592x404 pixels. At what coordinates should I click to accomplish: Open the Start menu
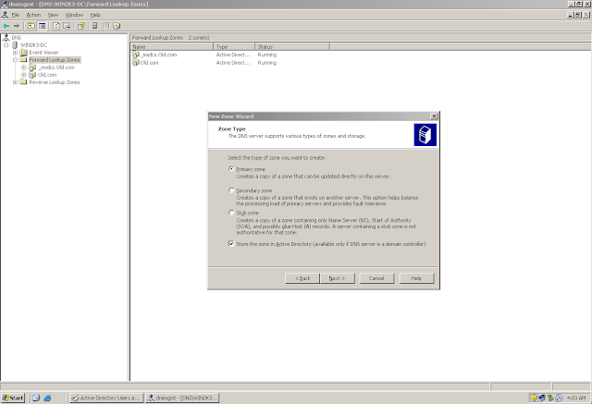(x=13, y=398)
